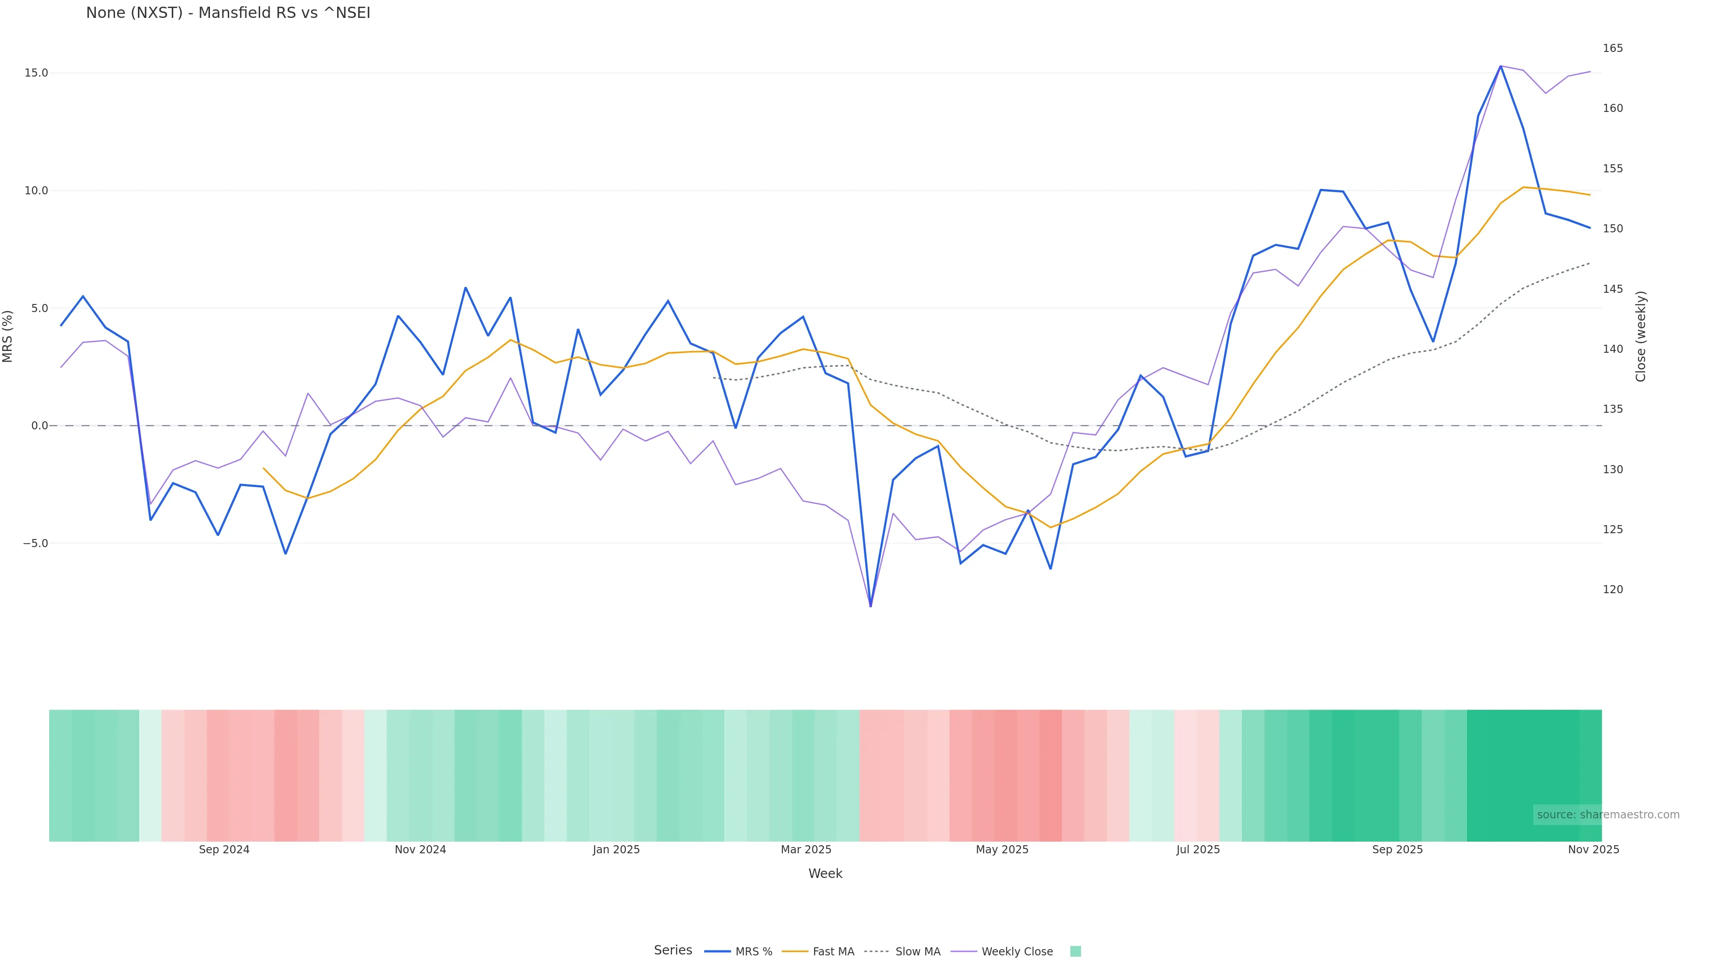This screenshot has width=1719, height=967.
Task: Select the Jan 2025 x-axis label
Action: (616, 850)
